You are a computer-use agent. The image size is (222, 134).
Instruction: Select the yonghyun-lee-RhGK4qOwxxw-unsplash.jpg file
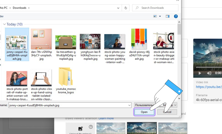pyautogui.click(x=90, y=47)
